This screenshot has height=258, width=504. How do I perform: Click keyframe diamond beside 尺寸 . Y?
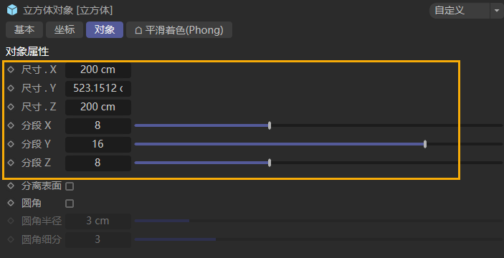click(x=11, y=88)
